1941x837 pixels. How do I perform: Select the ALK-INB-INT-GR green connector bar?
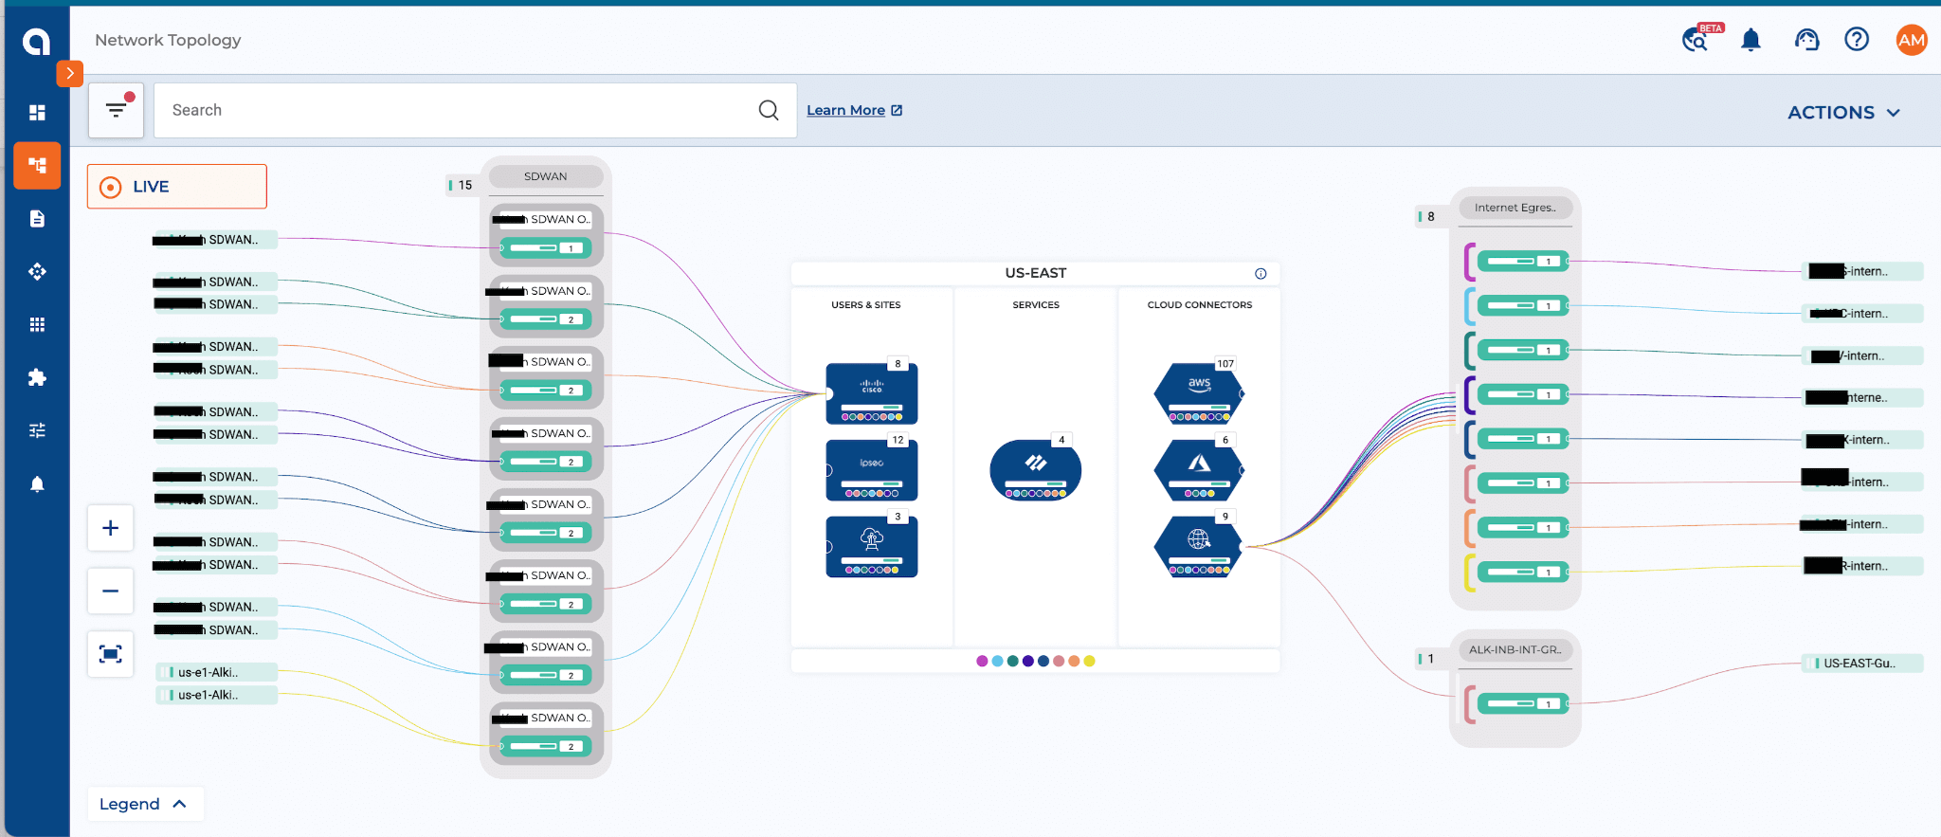click(x=1523, y=703)
